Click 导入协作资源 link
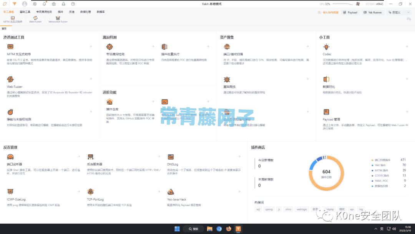This screenshot has width=415, height=234. (328, 12)
